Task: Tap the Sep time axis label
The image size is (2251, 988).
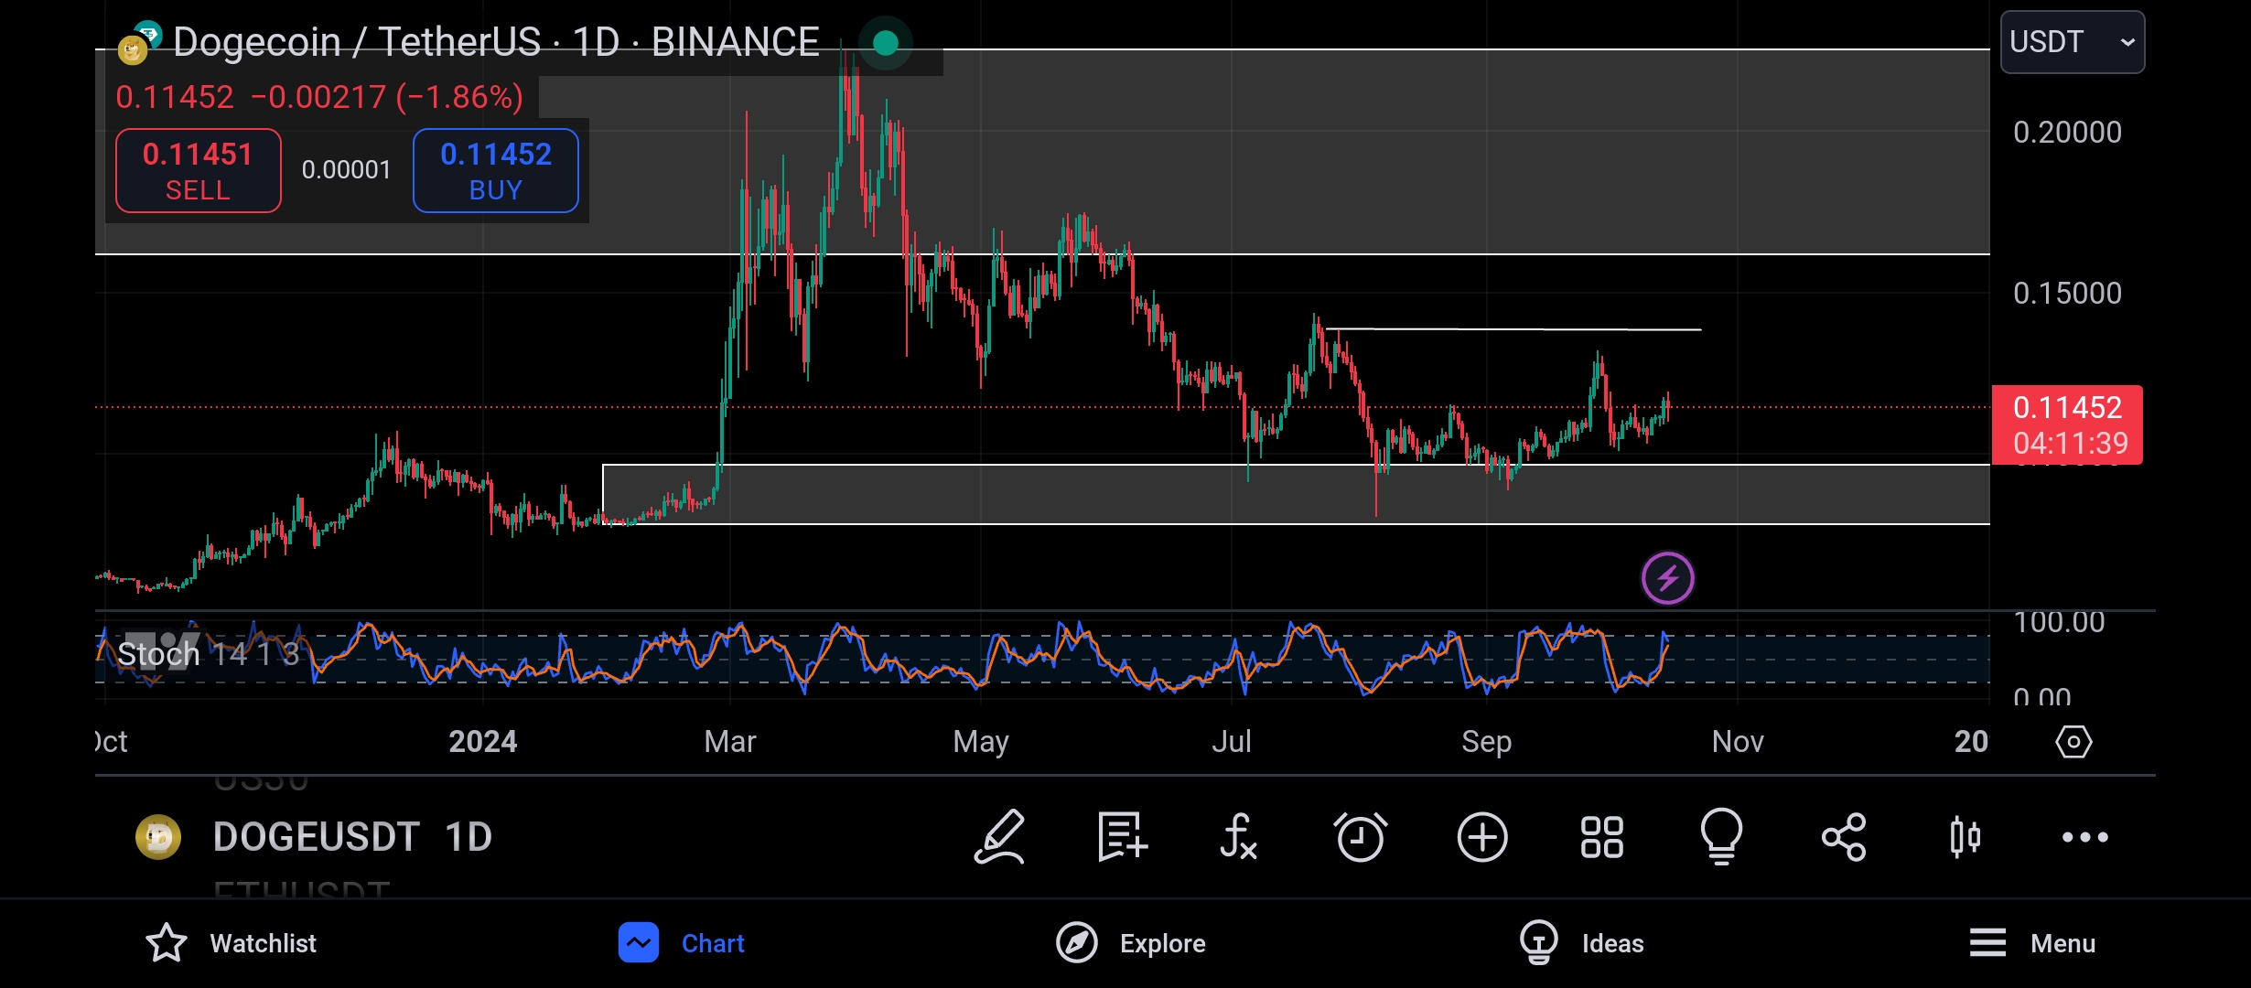Action: [1486, 741]
